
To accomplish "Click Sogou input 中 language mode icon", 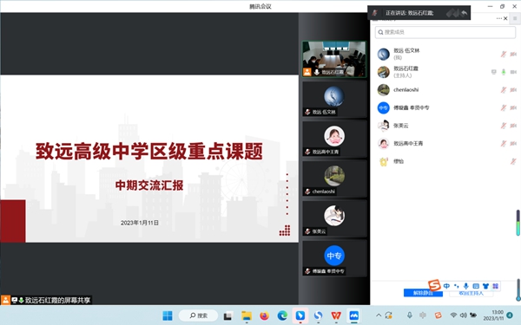I will (446, 286).
